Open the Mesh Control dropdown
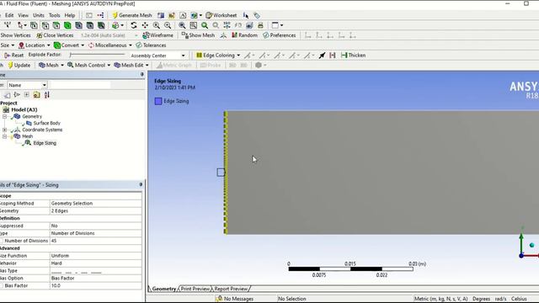 pyautogui.click(x=88, y=65)
